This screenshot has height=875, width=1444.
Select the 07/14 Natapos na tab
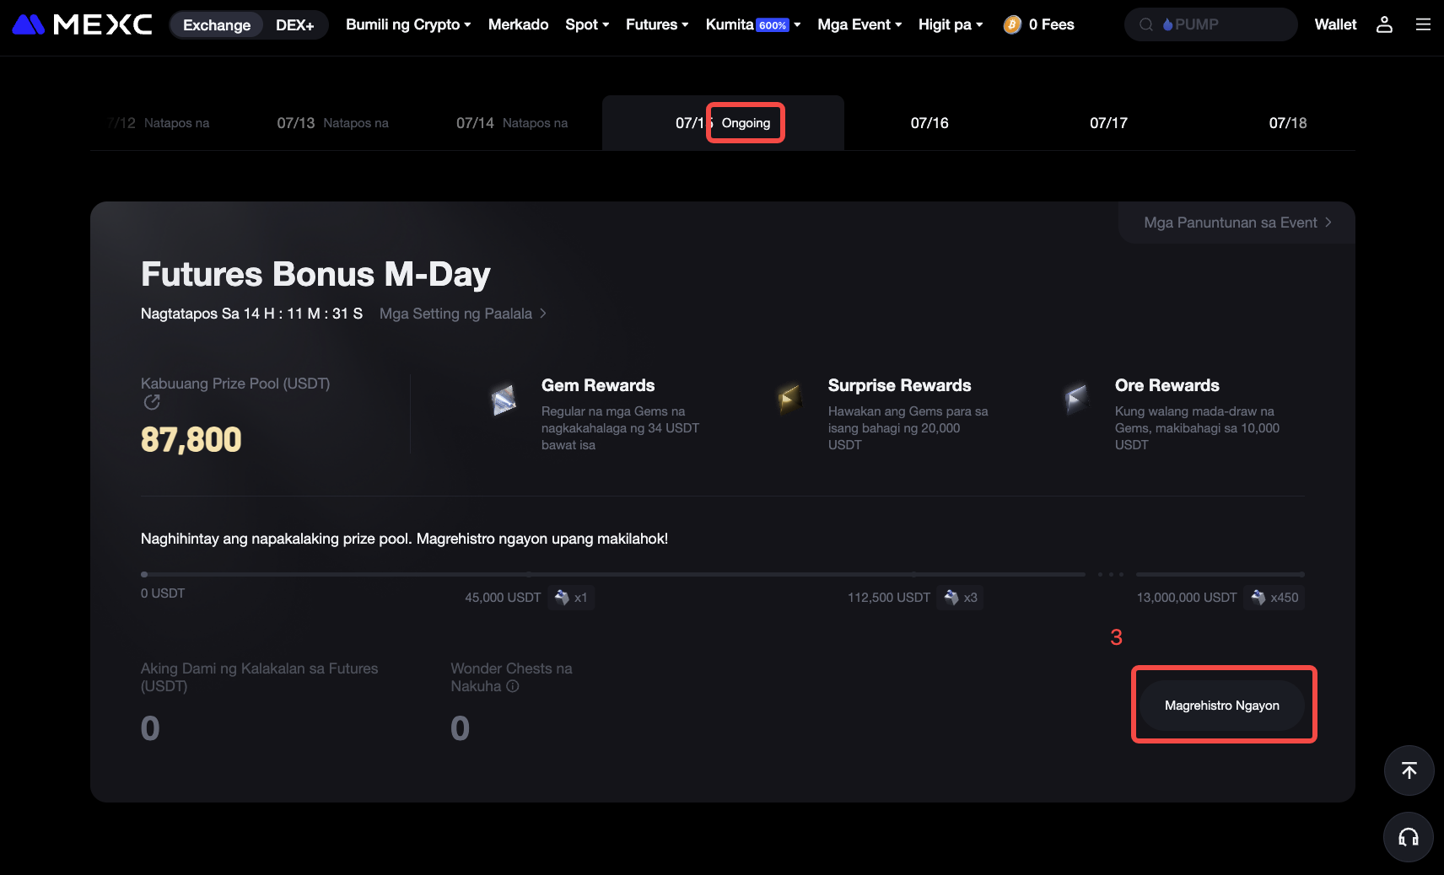[512, 123]
